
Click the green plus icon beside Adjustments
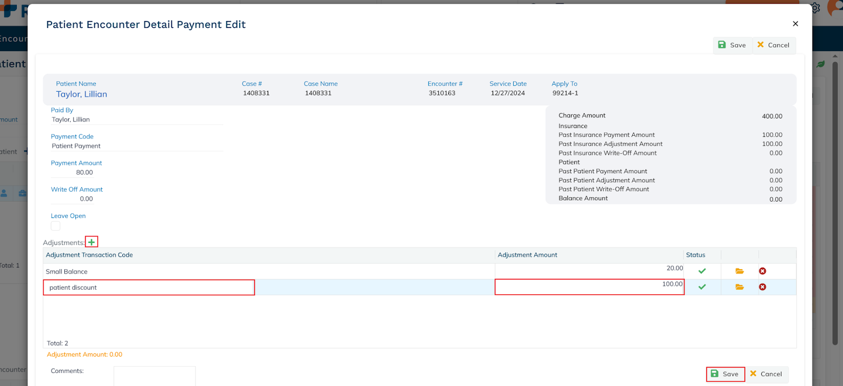click(92, 242)
